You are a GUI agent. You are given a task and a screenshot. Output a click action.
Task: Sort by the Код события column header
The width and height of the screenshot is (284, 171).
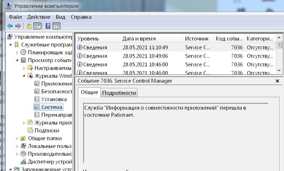(x=229, y=39)
